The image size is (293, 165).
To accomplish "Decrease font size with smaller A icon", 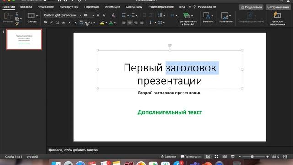I will click(104, 15).
